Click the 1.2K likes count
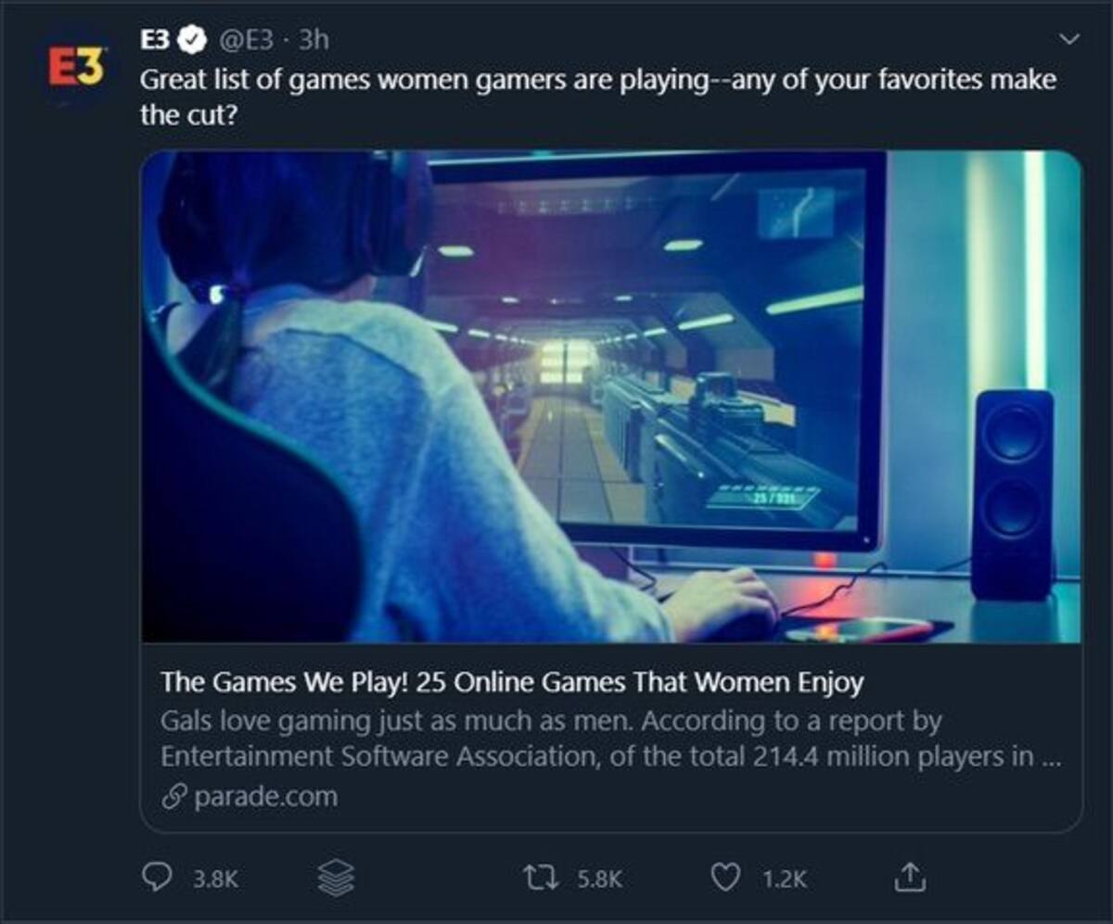1113x924 pixels. click(785, 878)
